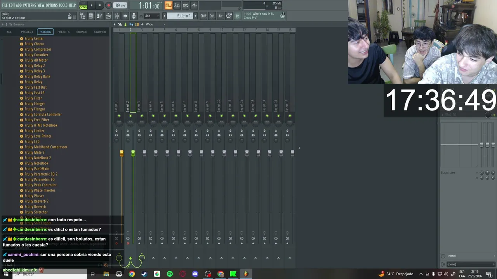The image size is (497, 279).
Task: Click the tempo 89.199 field
Action: pyautogui.click(x=120, y=5)
